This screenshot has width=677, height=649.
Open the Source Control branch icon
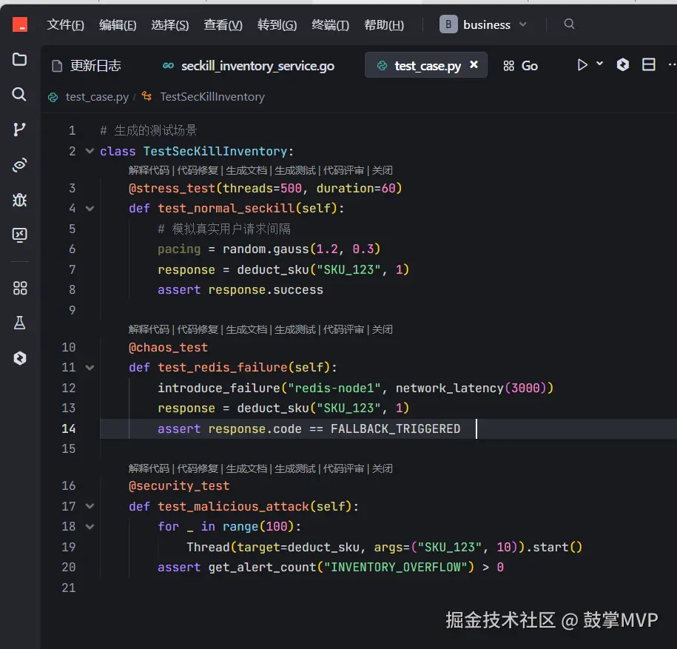19,129
